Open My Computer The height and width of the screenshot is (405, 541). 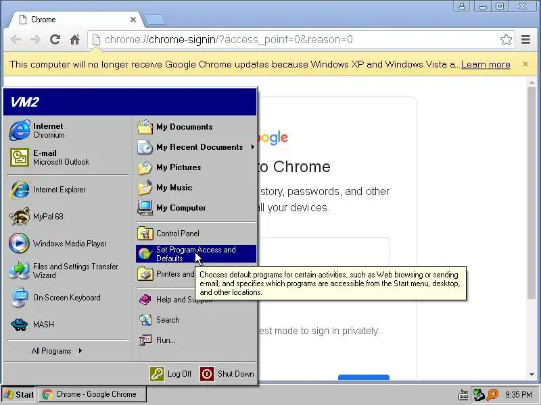(x=195, y=208)
